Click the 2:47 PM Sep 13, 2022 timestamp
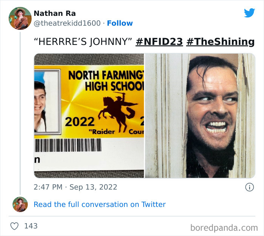The height and width of the screenshot is (236, 264). point(75,187)
